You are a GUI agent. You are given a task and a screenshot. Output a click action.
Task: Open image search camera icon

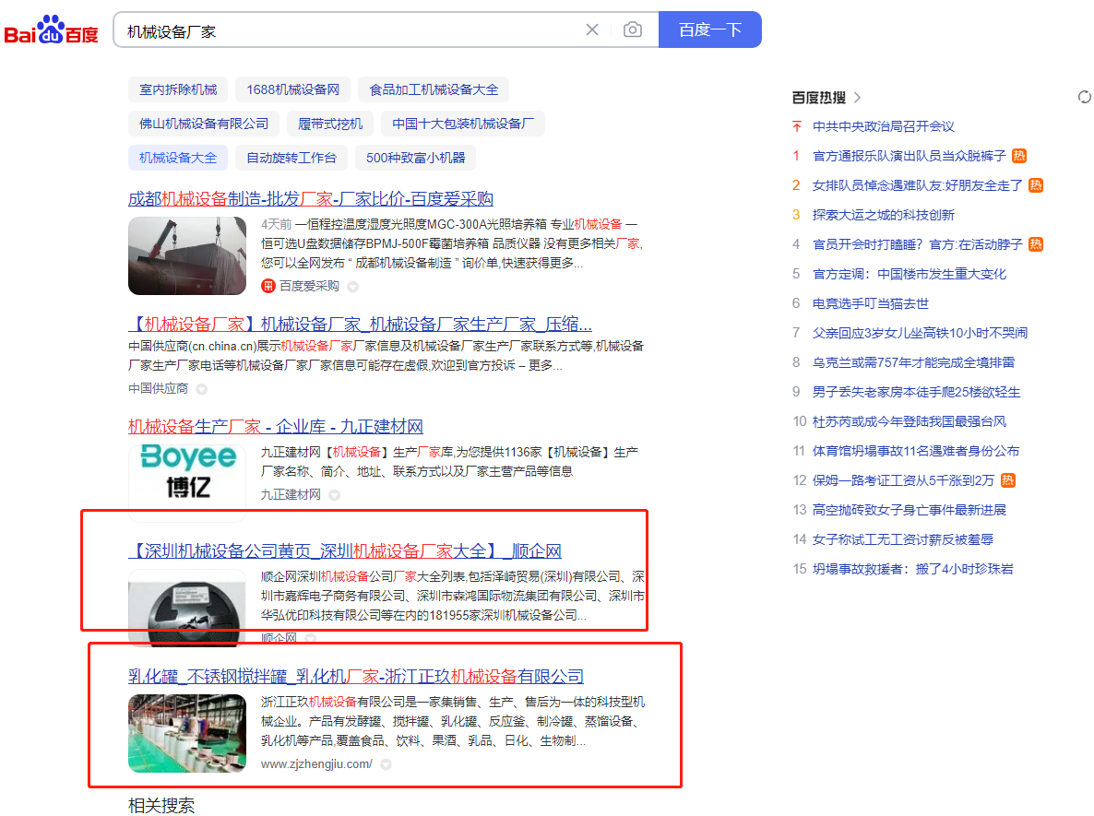[632, 30]
